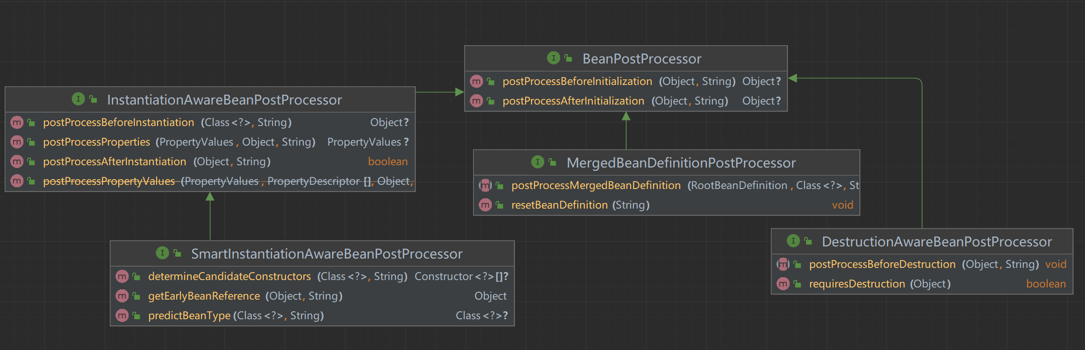Click the postProcessProperties method name

(x=97, y=142)
